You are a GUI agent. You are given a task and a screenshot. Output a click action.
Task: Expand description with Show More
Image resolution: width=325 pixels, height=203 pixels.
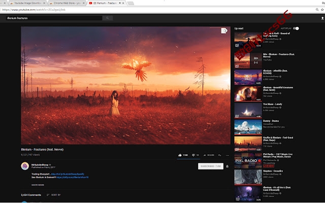click(x=38, y=185)
